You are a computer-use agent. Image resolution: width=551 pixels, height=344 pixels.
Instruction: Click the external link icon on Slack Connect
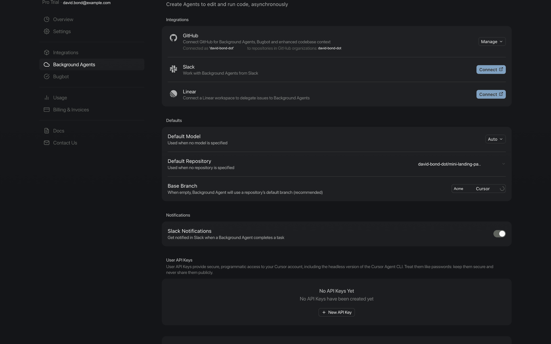pyautogui.click(x=501, y=69)
